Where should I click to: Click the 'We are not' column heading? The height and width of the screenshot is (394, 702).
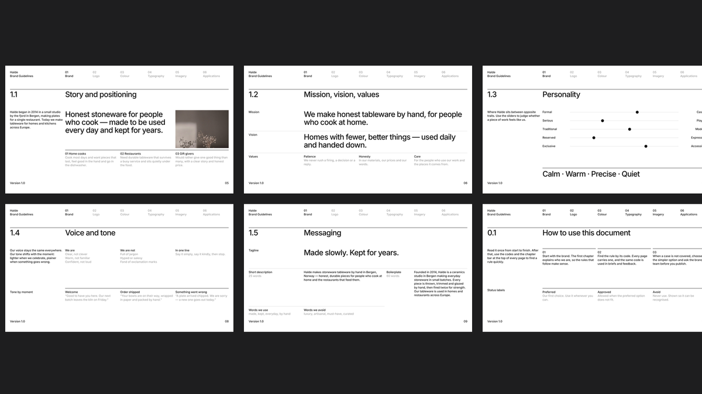(128, 250)
